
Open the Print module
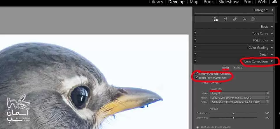[x=248, y=2]
